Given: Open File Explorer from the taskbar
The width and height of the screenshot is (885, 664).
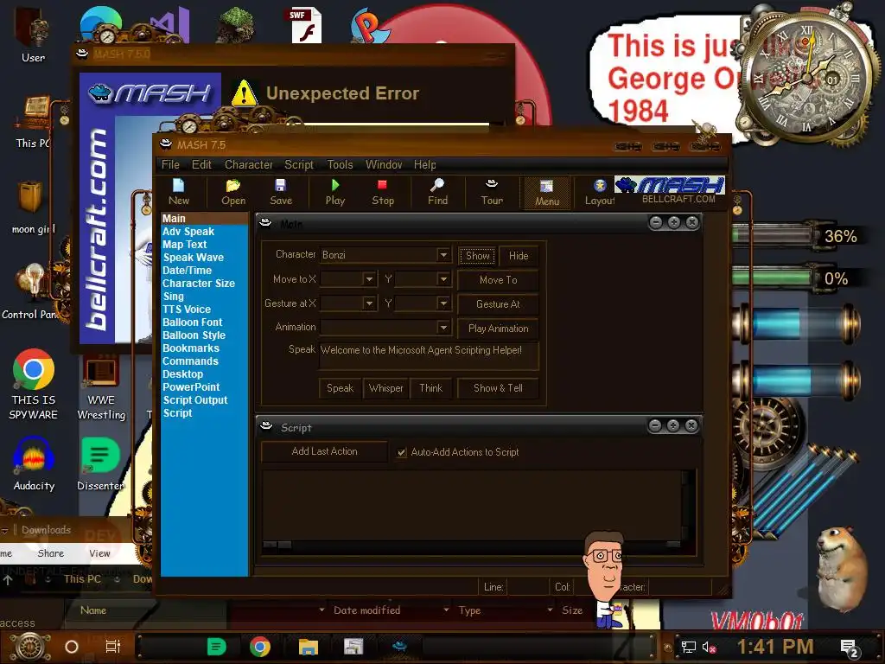Looking at the screenshot, I should [309, 647].
